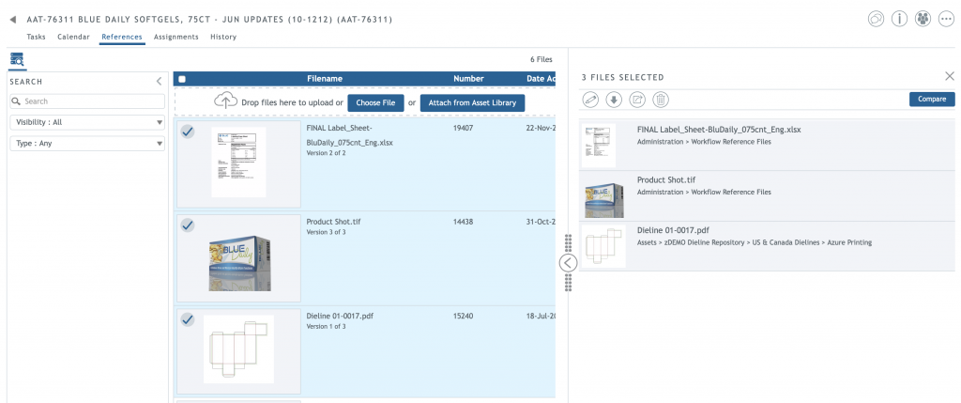Click file number 14438

463,222
